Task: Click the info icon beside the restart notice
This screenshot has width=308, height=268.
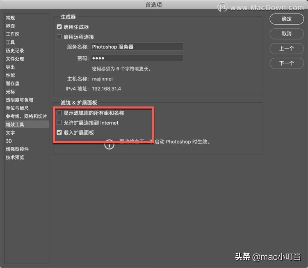Action: coord(109,145)
